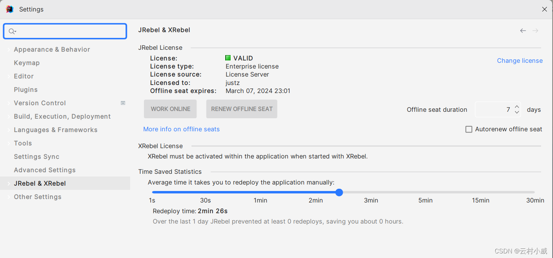Click the WORK ONLINE button

click(x=170, y=109)
